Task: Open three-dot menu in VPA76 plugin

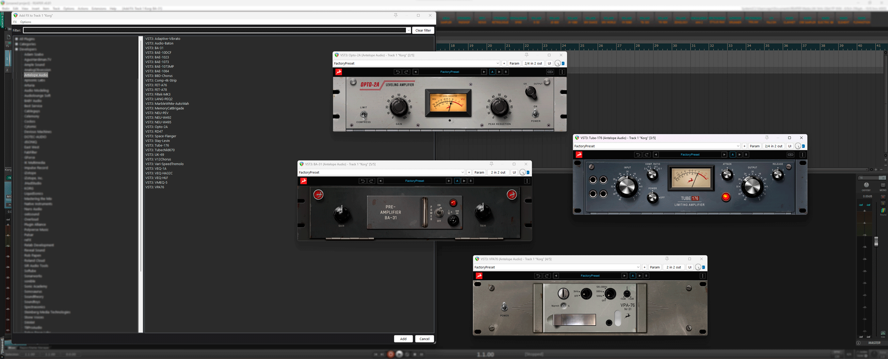Action: [x=702, y=276]
